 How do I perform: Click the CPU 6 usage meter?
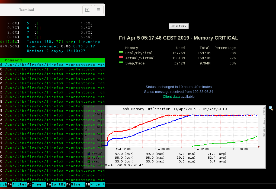[60, 28]
